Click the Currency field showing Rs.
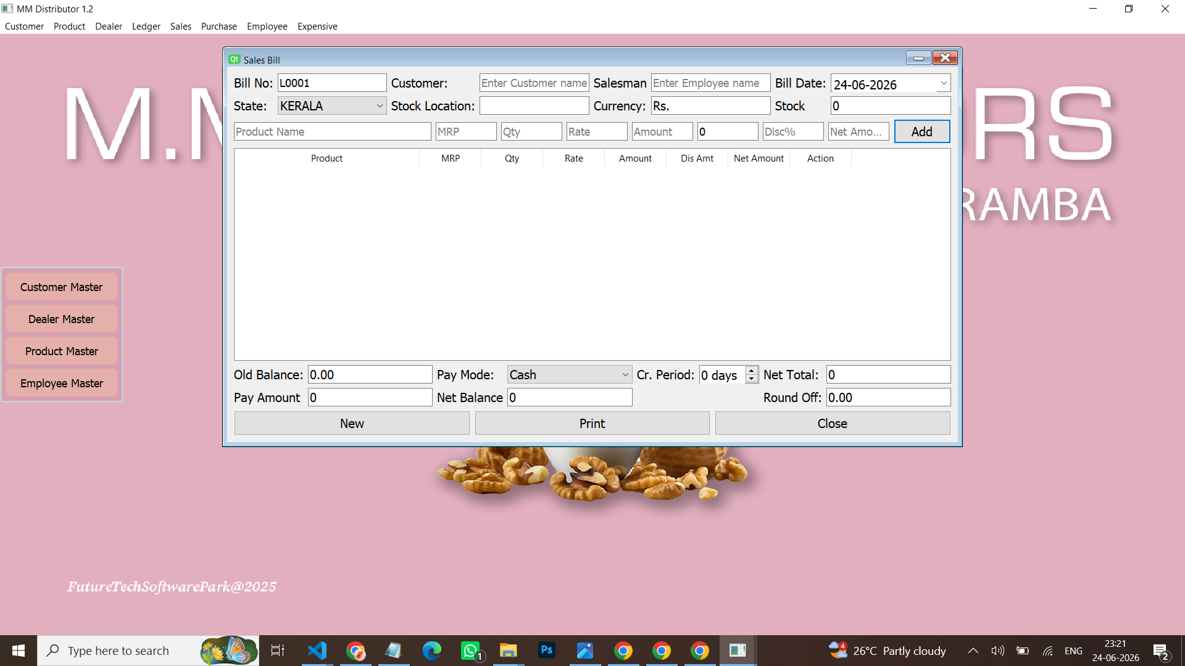This screenshot has width=1185, height=666. [711, 106]
